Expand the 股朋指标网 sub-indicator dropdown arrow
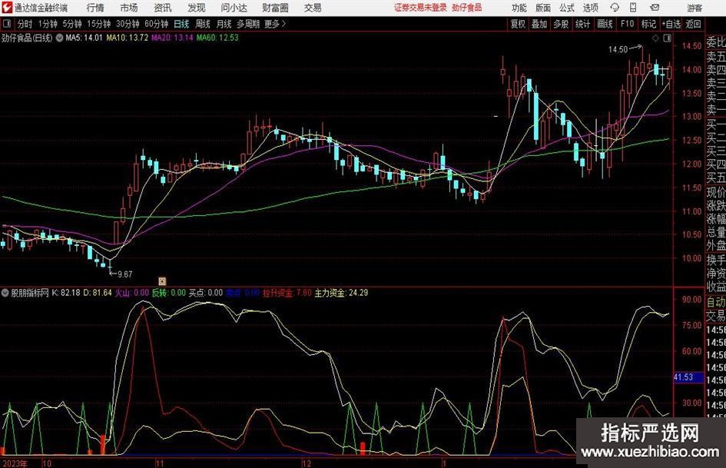 coord(5,293)
